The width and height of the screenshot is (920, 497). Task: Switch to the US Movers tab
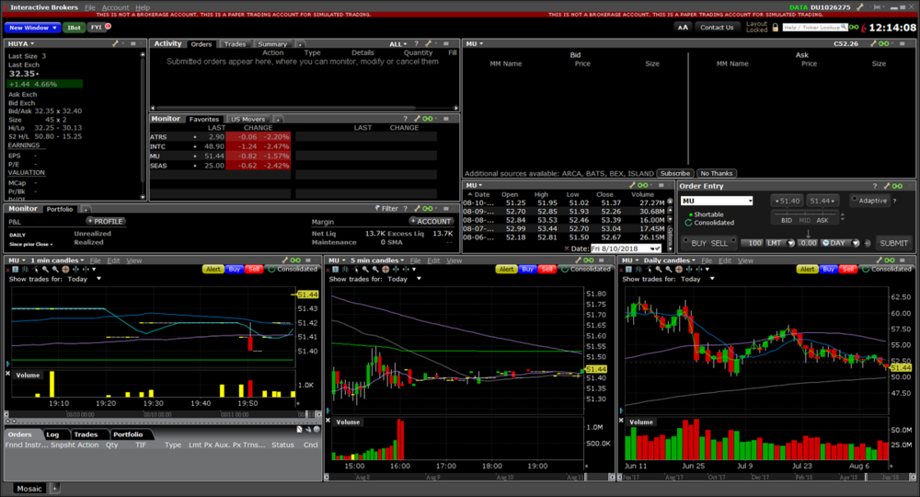tap(247, 119)
